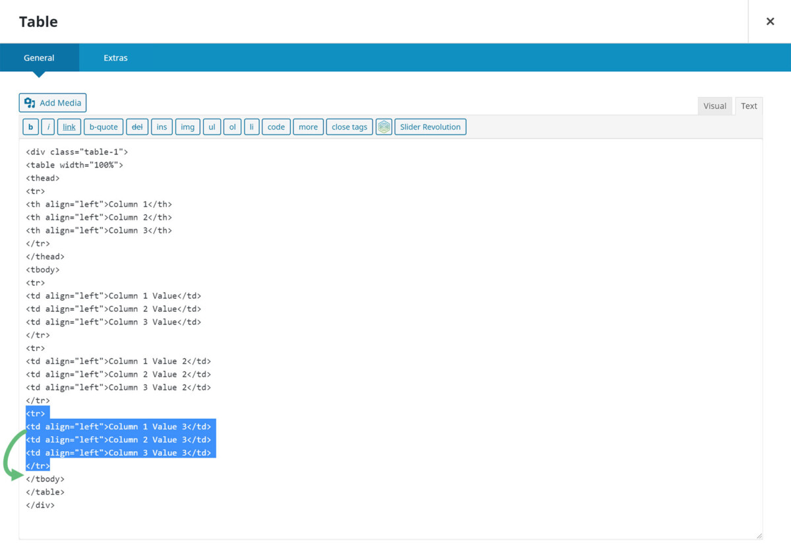Switch to the Extras tab
Screen dimensions: 791x556
(115, 58)
